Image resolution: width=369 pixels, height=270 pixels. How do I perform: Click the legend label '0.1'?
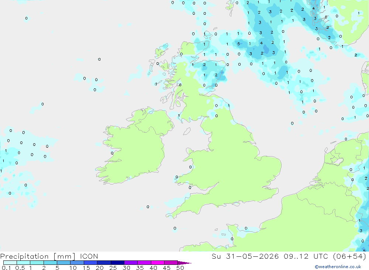pyautogui.click(x=6, y=268)
